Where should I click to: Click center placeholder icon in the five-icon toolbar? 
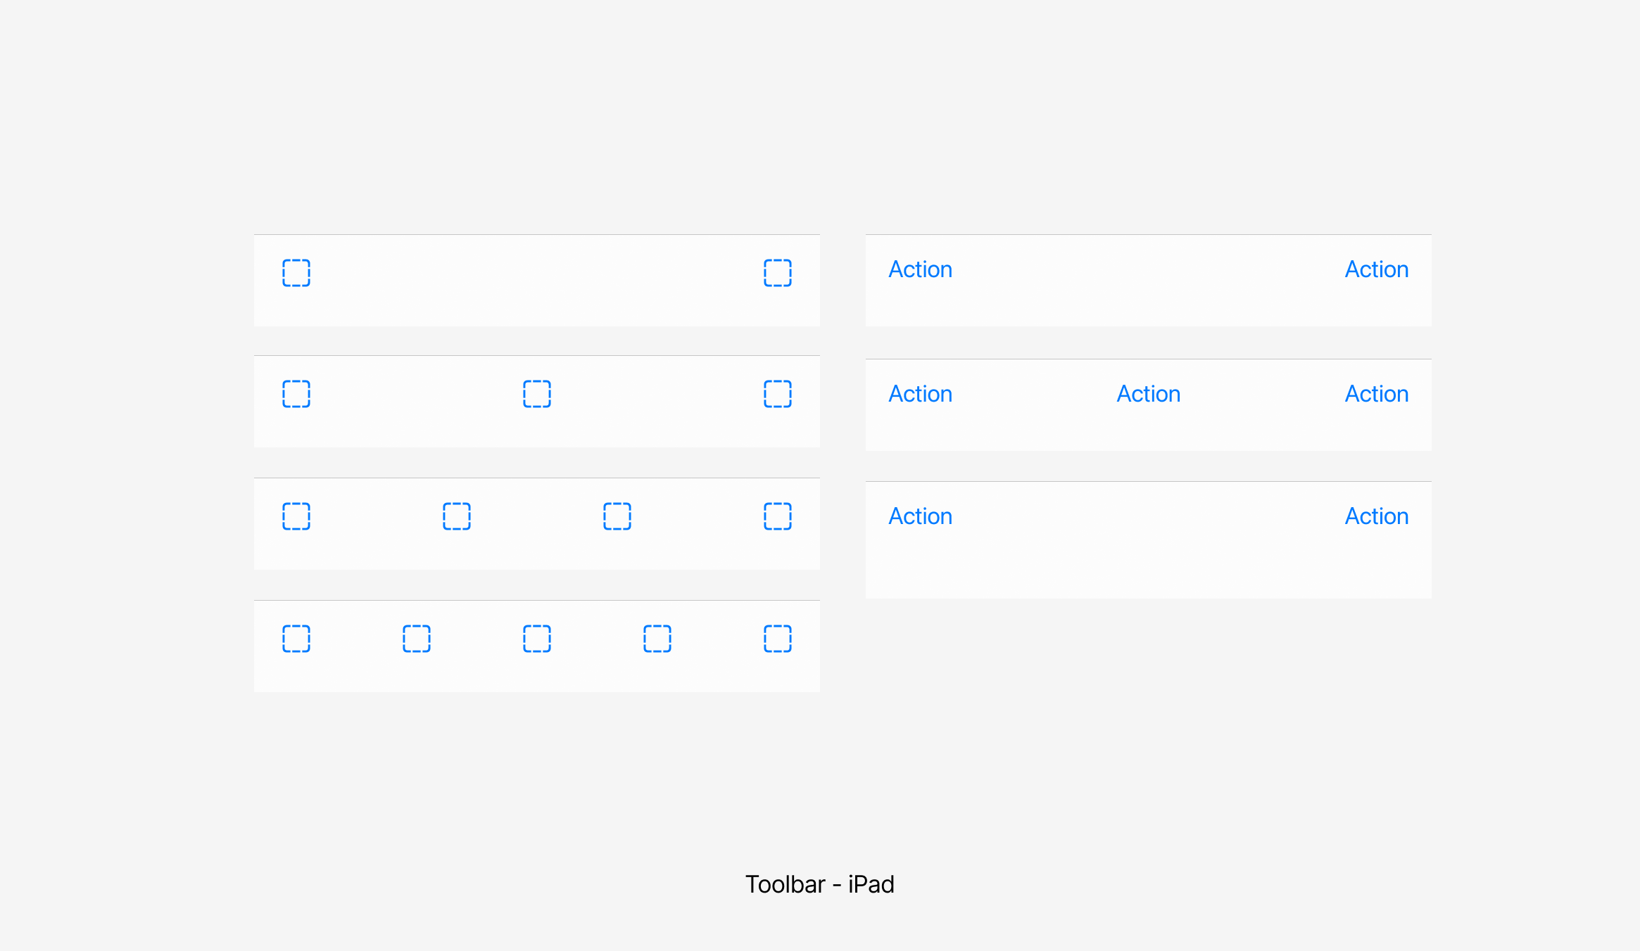(537, 639)
